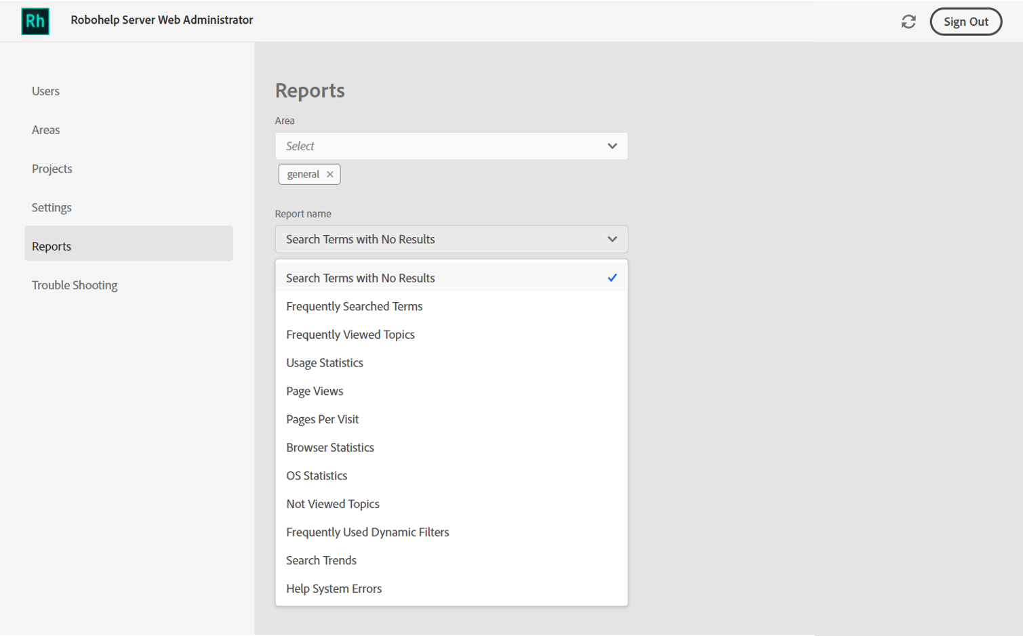Navigate to the Users section
The width and height of the screenshot is (1023, 636).
tap(45, 91)
